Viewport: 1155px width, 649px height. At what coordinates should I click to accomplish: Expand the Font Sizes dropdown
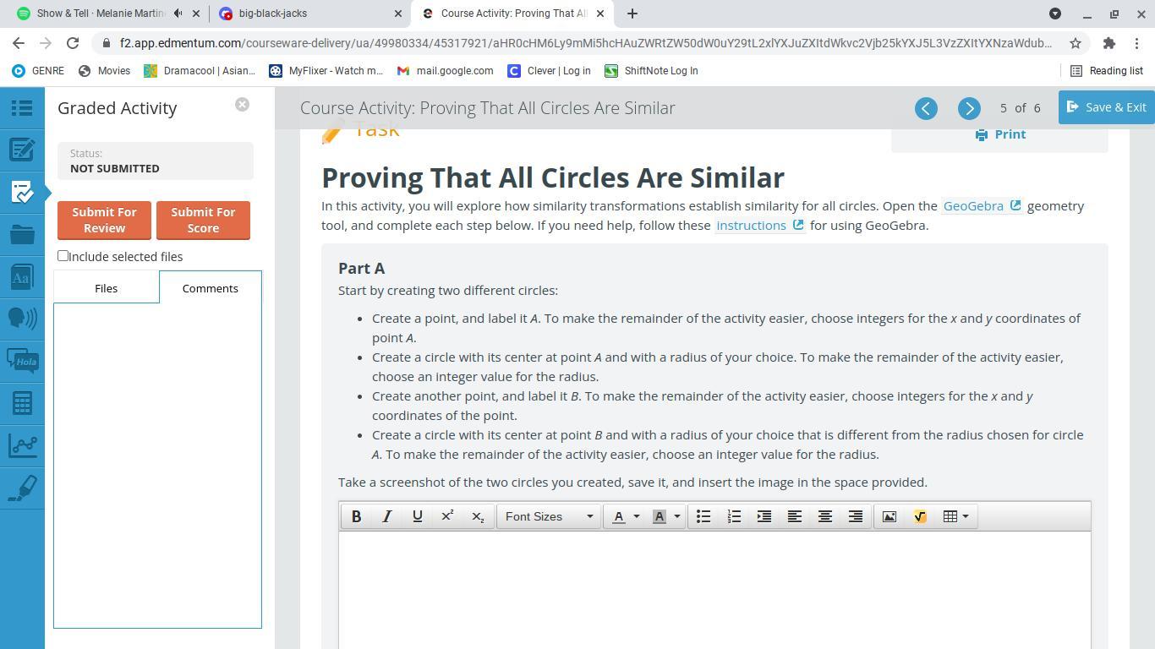coord(549,516)
